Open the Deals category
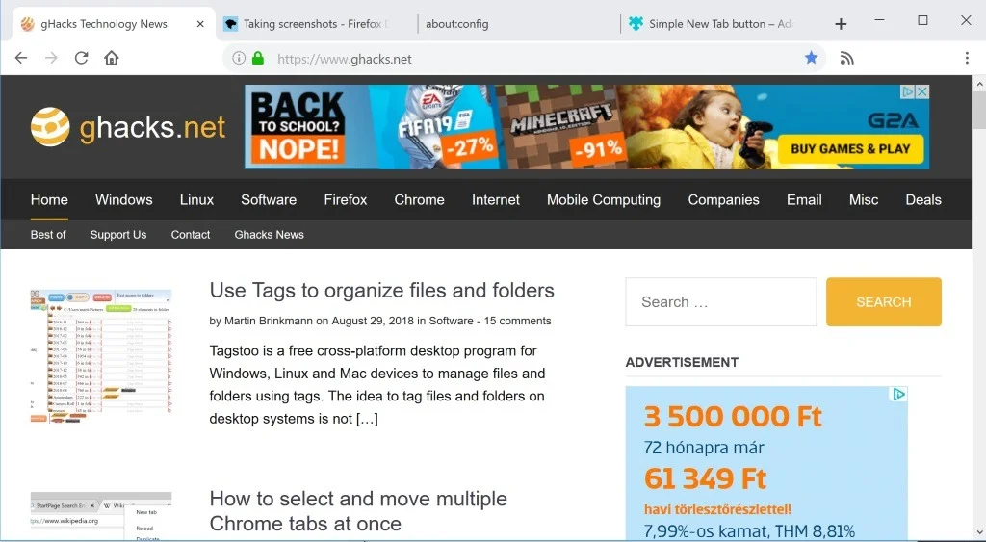This screenshot has width=986, height=542. click(923, 200)
